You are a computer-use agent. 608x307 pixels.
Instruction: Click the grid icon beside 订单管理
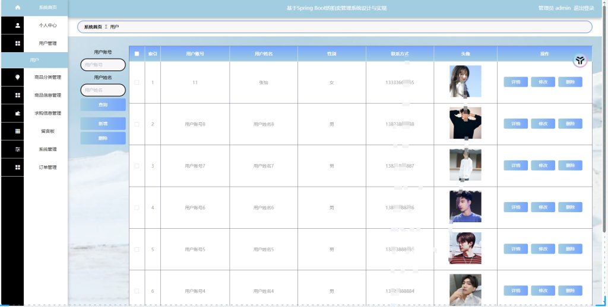17,167
